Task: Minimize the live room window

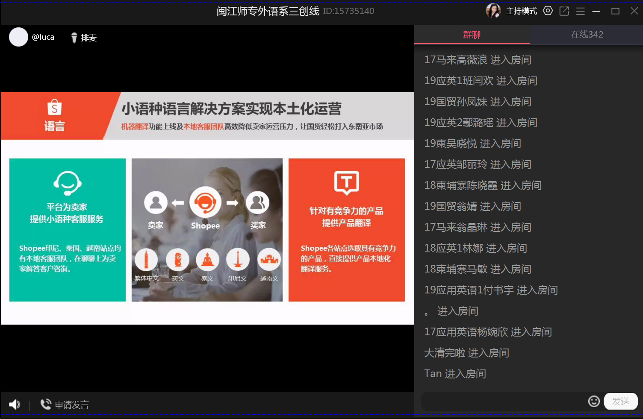Action: 596,11
